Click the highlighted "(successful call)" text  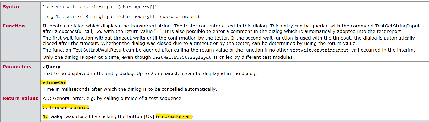174,116
